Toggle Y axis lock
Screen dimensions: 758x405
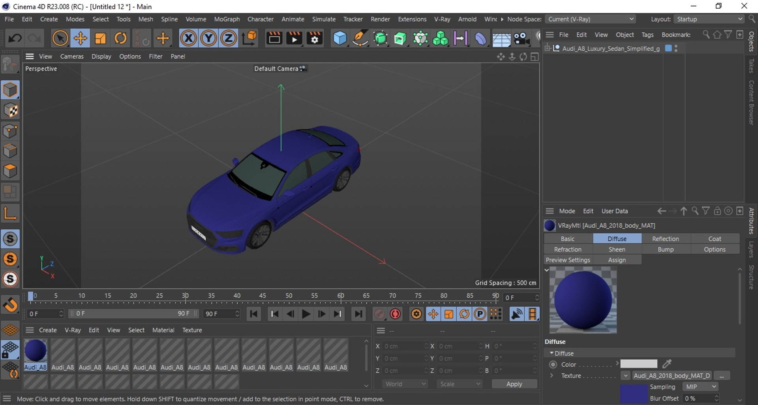click(208, 38)
